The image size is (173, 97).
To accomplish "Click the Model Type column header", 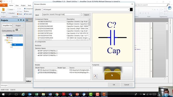I will (63, 68).
